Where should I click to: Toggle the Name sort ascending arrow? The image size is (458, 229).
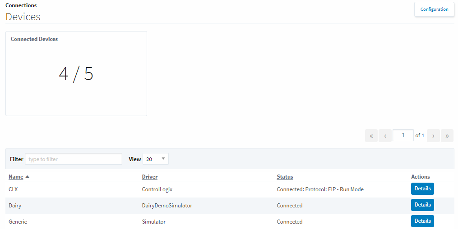point(28,176)
